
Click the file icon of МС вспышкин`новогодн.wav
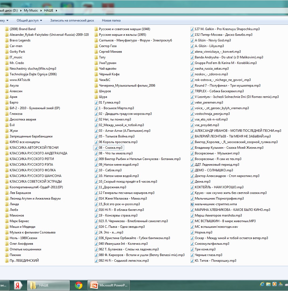coord(192,227)
